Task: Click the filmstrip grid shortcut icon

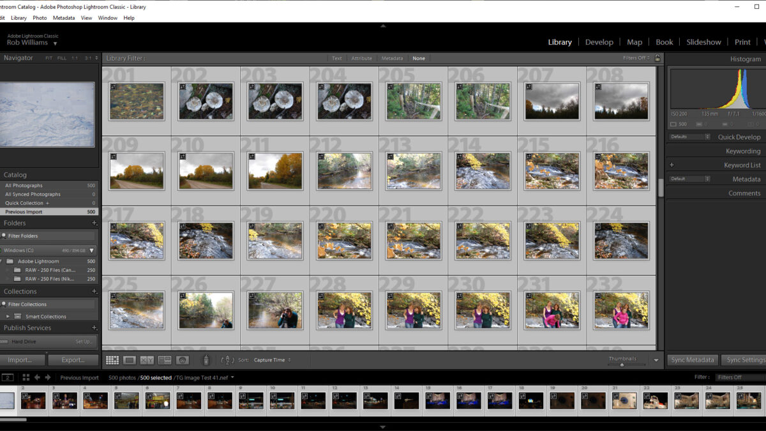Action: click(x=26, y=377)
